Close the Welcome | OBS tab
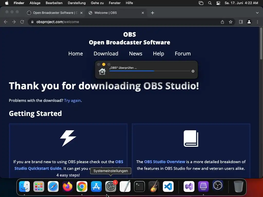The width and height of the screenshot is (263, 197). pos(143,13)
